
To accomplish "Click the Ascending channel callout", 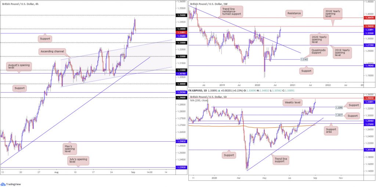I will click(52, 51).
